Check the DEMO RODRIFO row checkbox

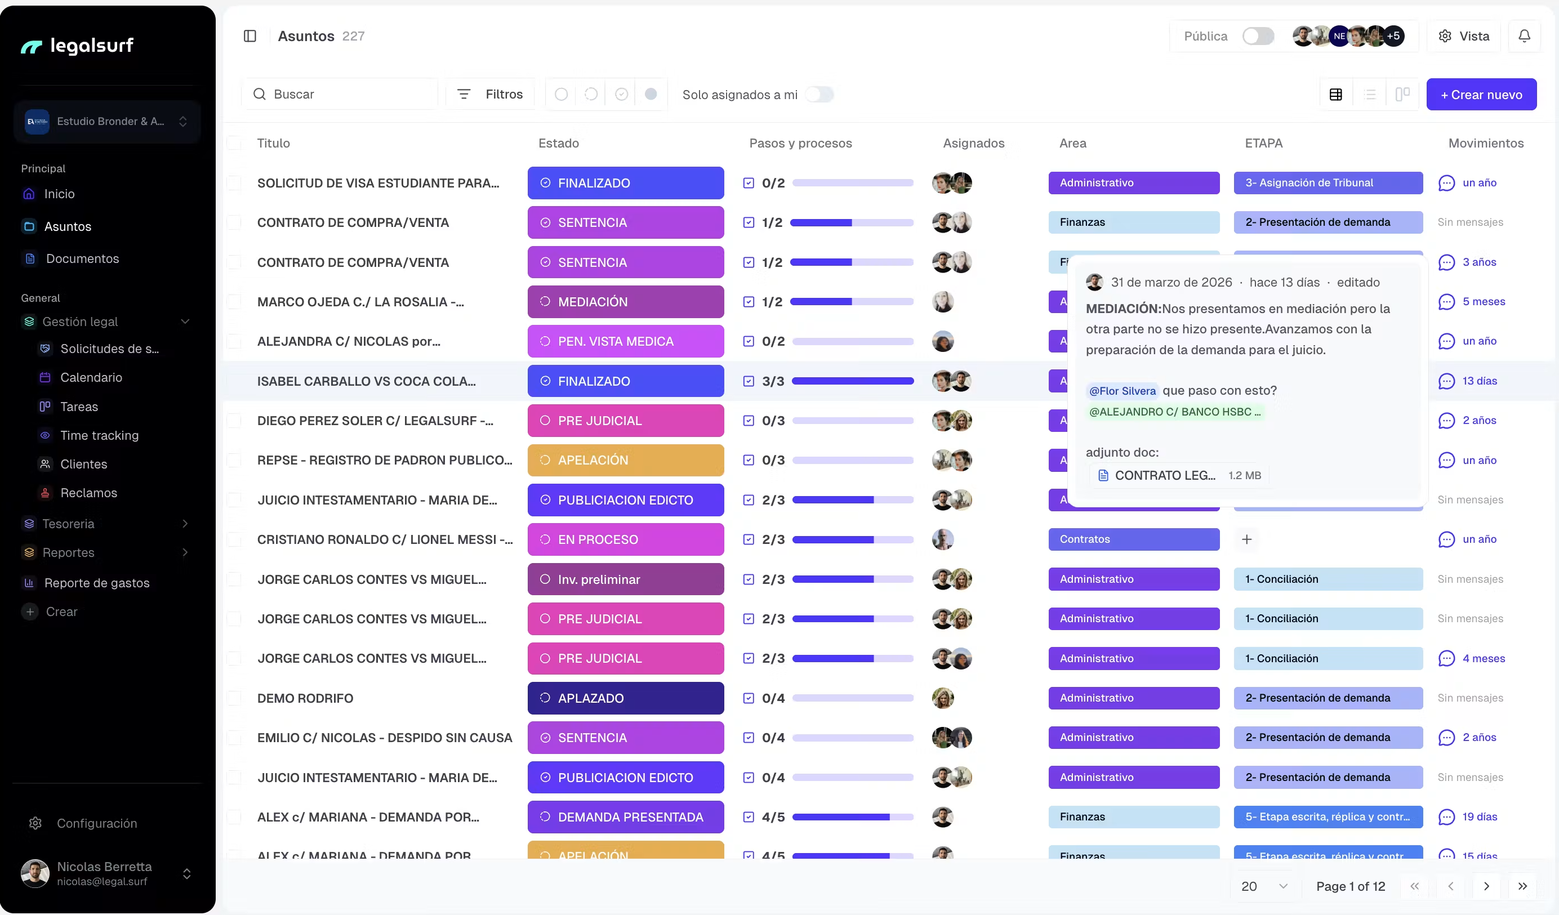(234, 698)
